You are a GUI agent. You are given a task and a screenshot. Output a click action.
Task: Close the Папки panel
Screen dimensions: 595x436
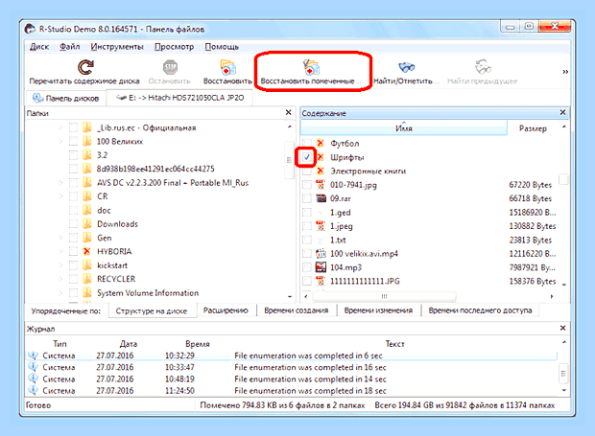click(289, 112)
